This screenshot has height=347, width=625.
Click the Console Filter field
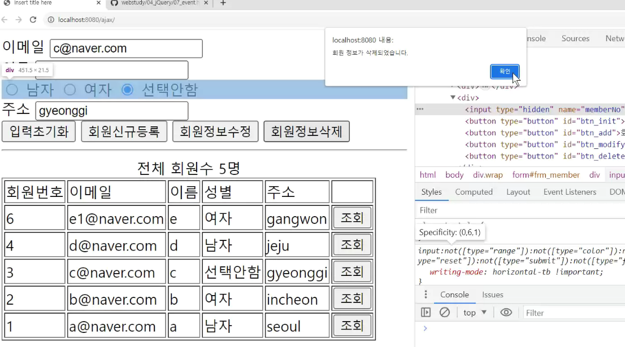(x=574, y=313)
